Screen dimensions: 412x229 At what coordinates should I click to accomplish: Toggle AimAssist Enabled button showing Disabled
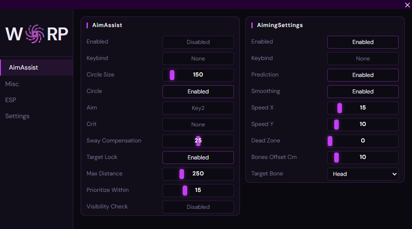click(198, 42)
